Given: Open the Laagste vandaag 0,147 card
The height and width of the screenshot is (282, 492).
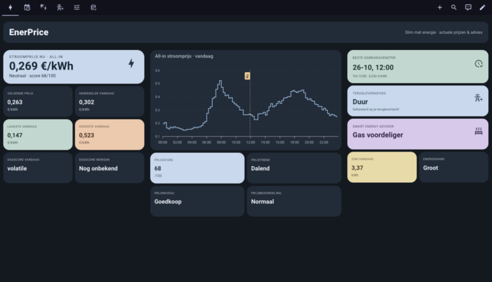Looking at the screenshot, I should (38, 134).
